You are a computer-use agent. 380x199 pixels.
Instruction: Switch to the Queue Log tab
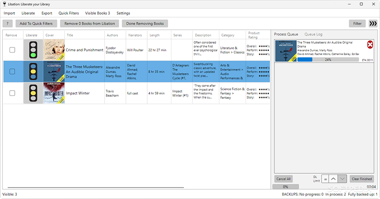(x=313, y=34)
